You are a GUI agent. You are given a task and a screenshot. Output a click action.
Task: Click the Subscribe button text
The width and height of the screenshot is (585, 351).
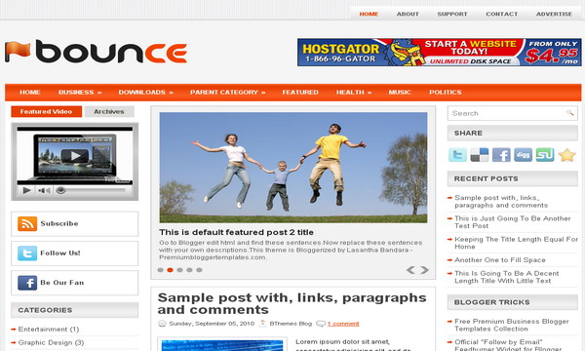click(59, 223)
